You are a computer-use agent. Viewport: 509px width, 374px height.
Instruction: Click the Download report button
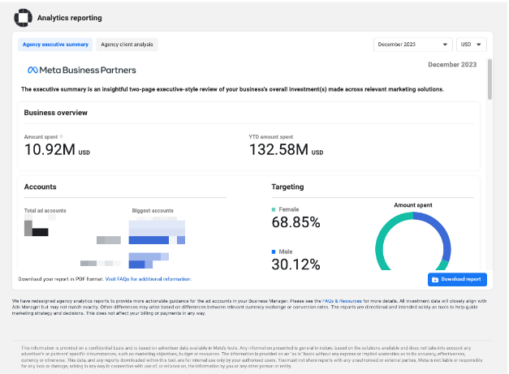457,279
